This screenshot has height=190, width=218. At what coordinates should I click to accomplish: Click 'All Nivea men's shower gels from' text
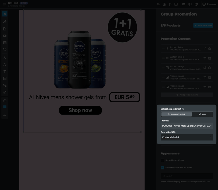pos(68,97)
